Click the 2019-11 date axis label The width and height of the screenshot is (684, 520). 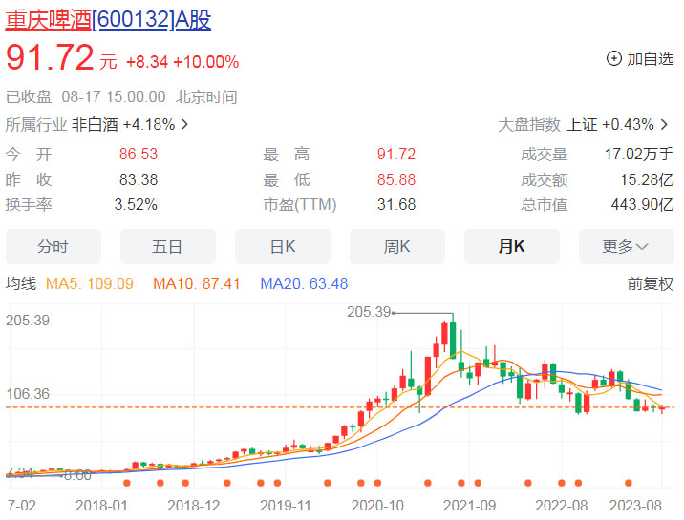point(286,506)
